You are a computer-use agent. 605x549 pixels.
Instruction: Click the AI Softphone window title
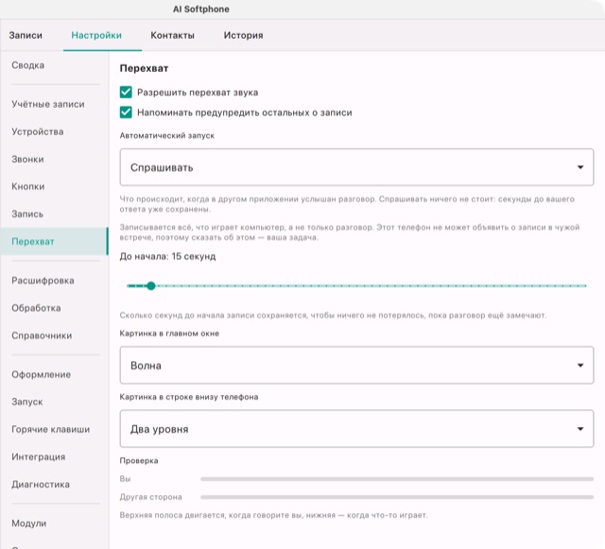201,9
